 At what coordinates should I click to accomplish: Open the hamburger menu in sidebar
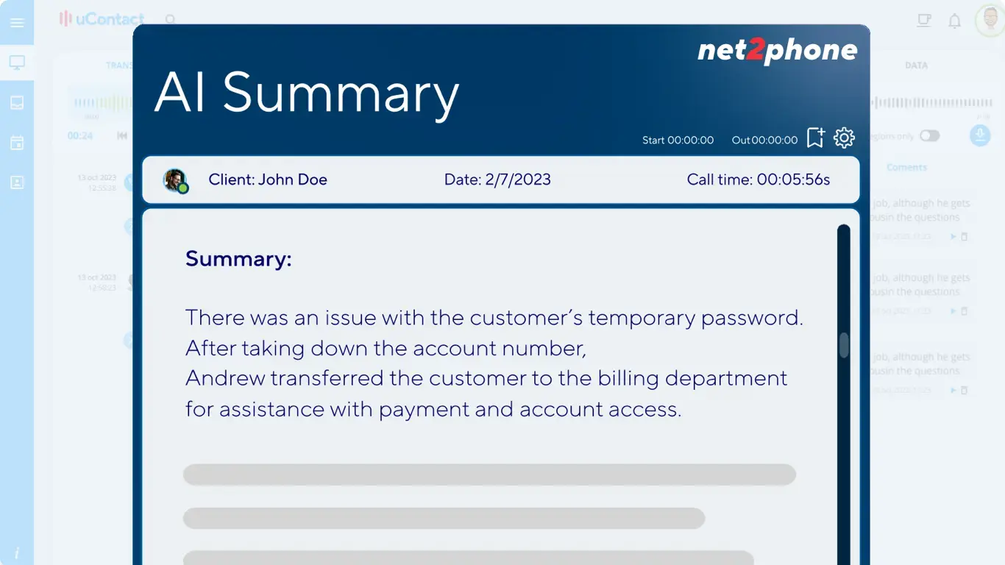point(17,23)
